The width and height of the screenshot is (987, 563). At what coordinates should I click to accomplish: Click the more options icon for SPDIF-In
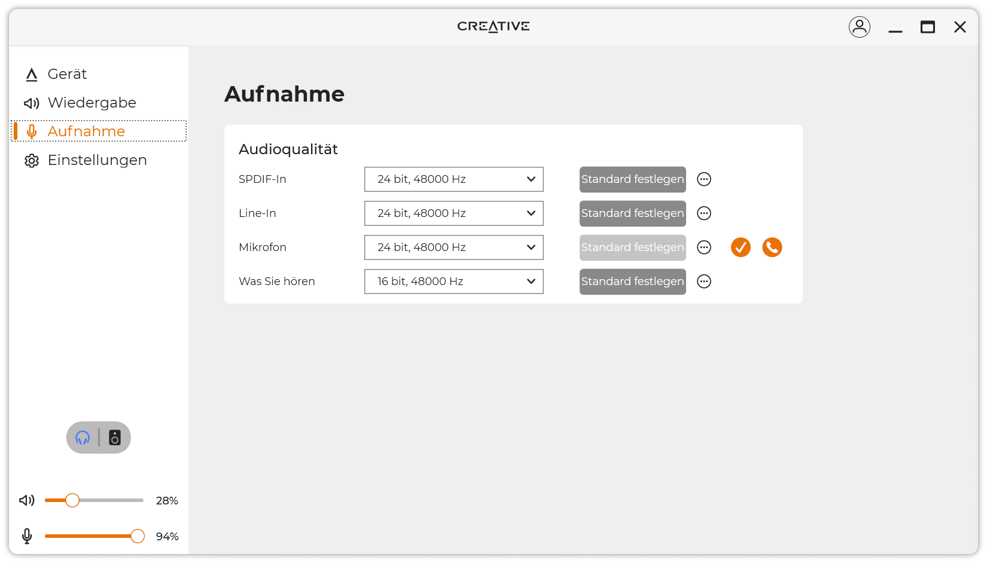click(704, 179)
